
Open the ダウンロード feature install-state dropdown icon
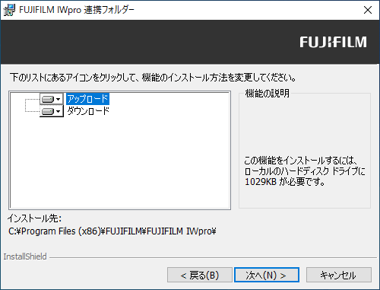pos(52,111)
